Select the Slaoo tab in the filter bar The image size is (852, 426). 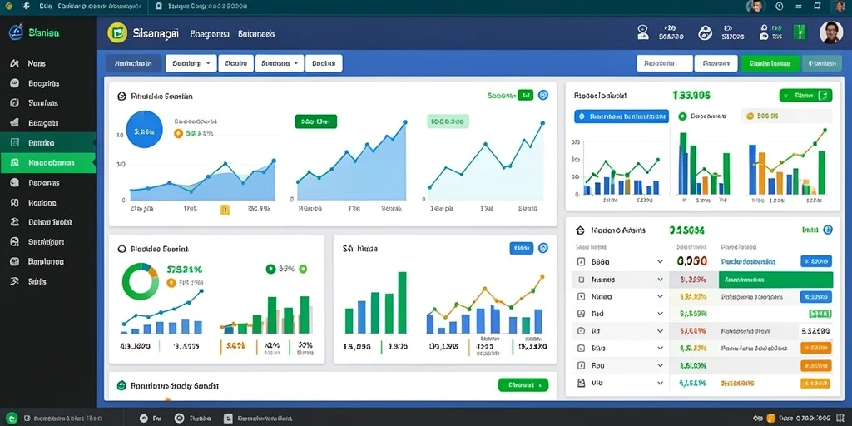(x=235, y=63)
